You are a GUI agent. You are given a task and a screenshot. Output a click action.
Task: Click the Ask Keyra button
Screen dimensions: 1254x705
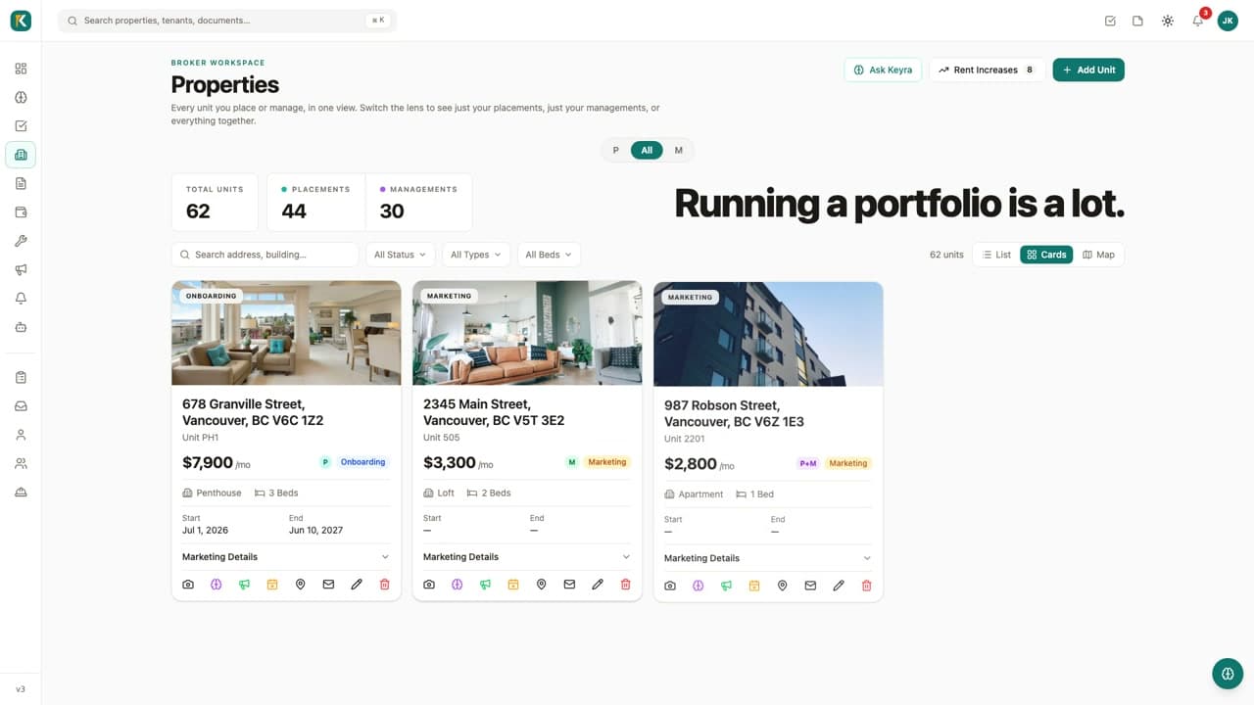(x=883, y=70)
